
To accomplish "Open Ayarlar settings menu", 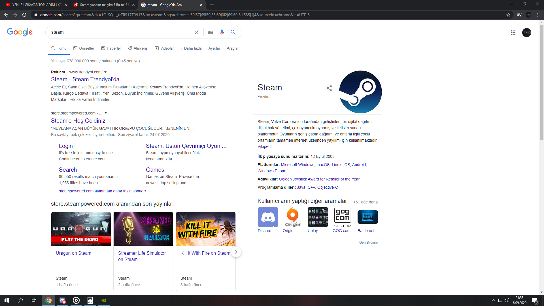I will pyautogui.click(x=214, y=48).
